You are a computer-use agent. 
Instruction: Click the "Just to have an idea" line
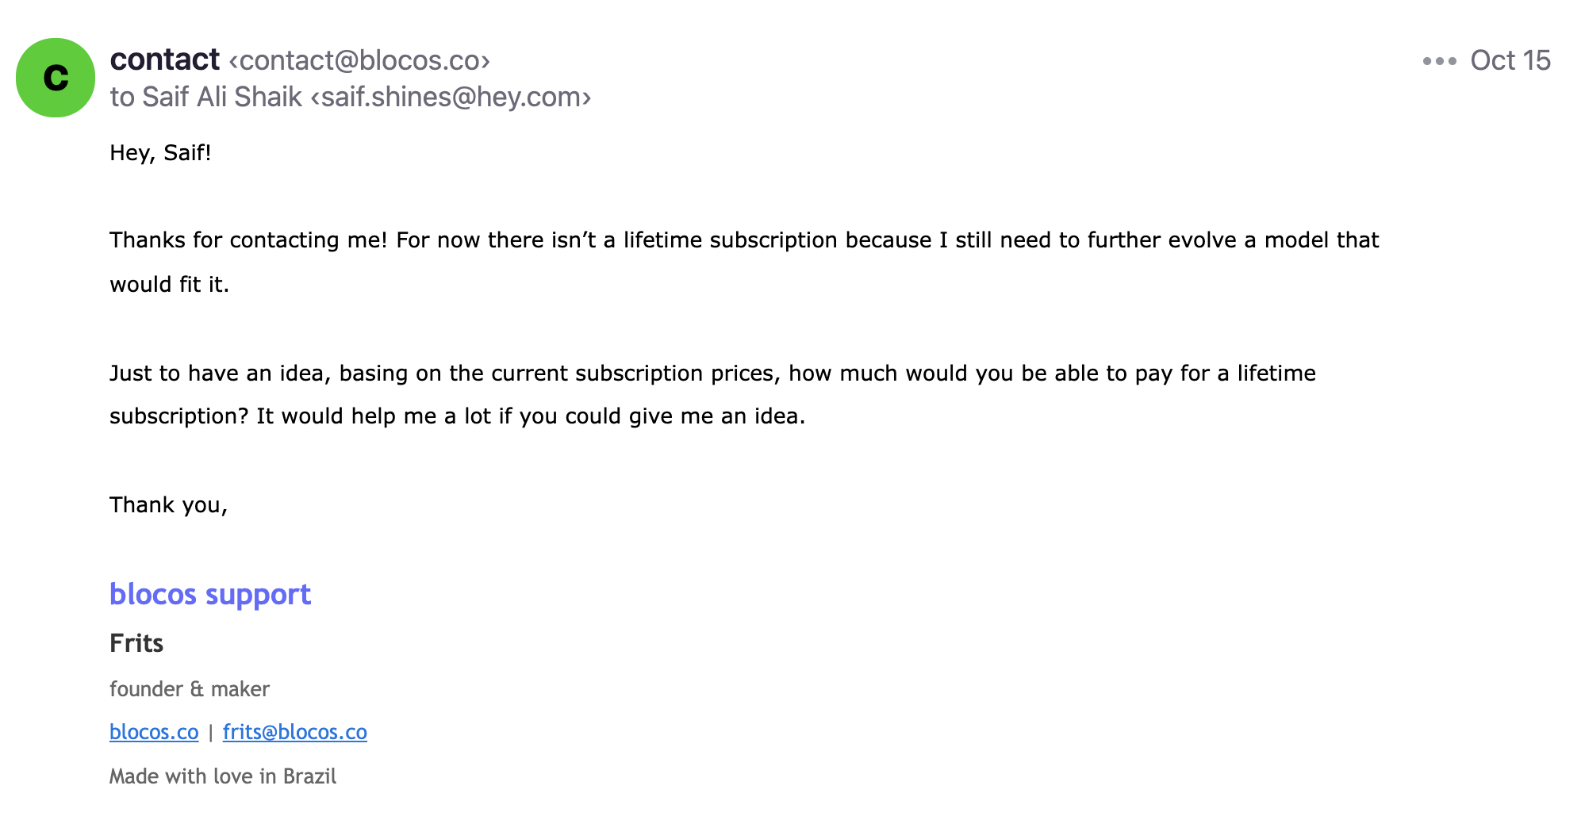(712, 374)
